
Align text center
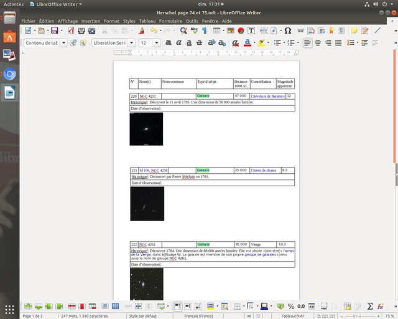(318, 43)
